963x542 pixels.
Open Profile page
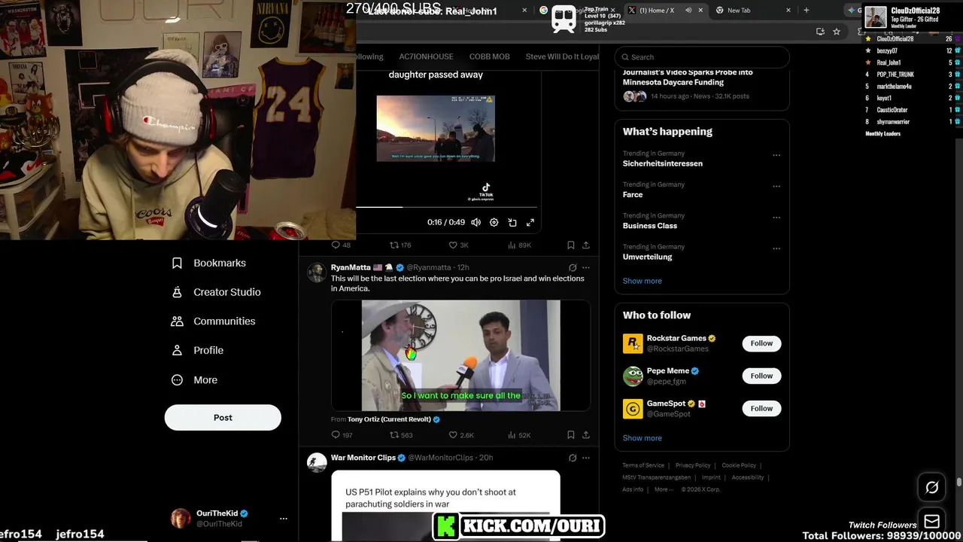coord(197,350)
